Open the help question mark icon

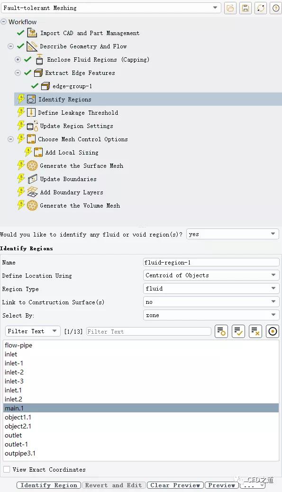click(x=276, y=8)
